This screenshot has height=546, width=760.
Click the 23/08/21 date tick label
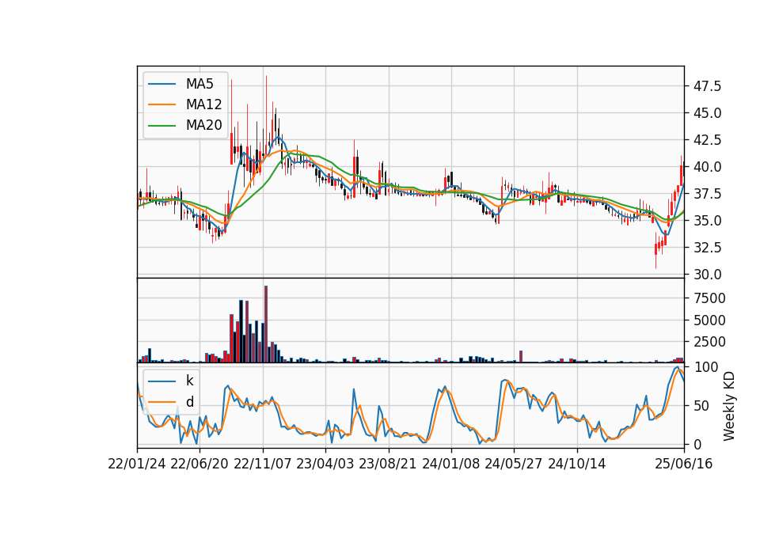tap(388, 464)
